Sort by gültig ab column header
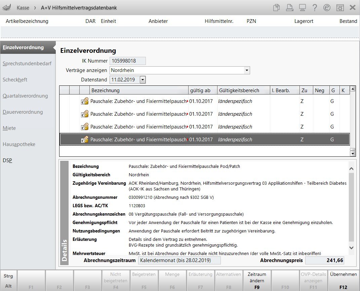This screenshot has height=291, width=360. pyautogui.click(x=203, y=90)
